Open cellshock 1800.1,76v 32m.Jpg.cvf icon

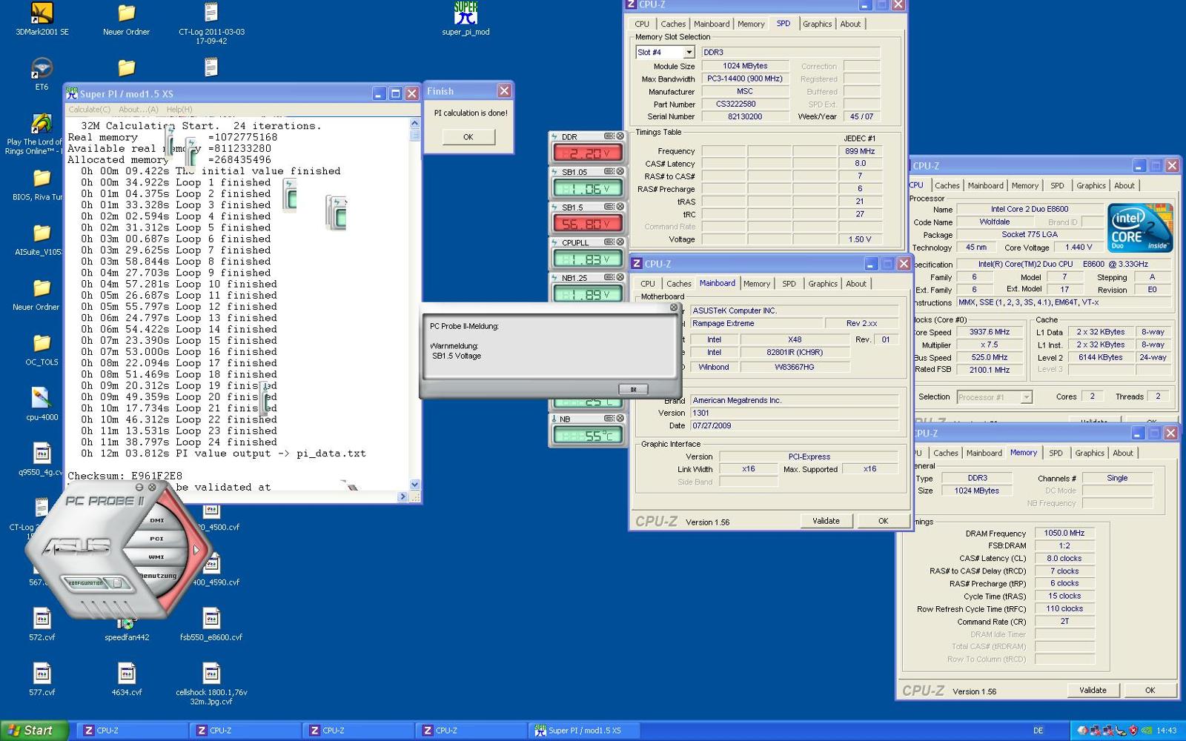tap(211, 683)
